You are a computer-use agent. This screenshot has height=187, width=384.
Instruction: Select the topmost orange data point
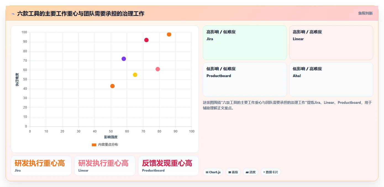tap(169, 34)
